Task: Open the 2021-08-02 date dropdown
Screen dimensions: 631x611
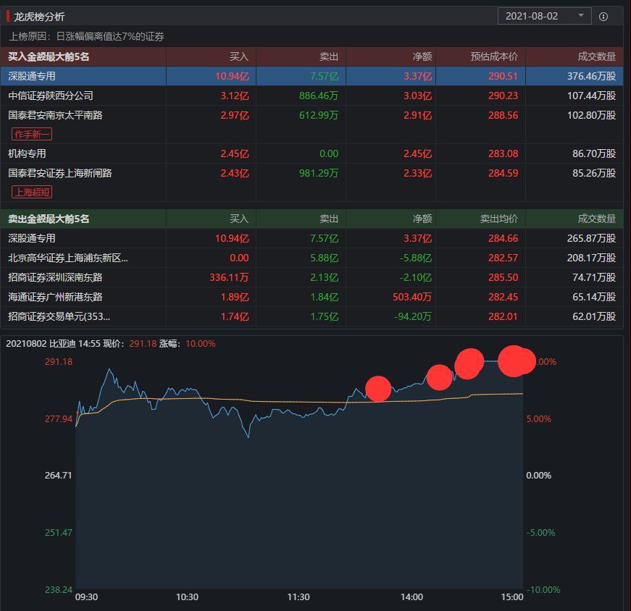Action: click(544, 16)
